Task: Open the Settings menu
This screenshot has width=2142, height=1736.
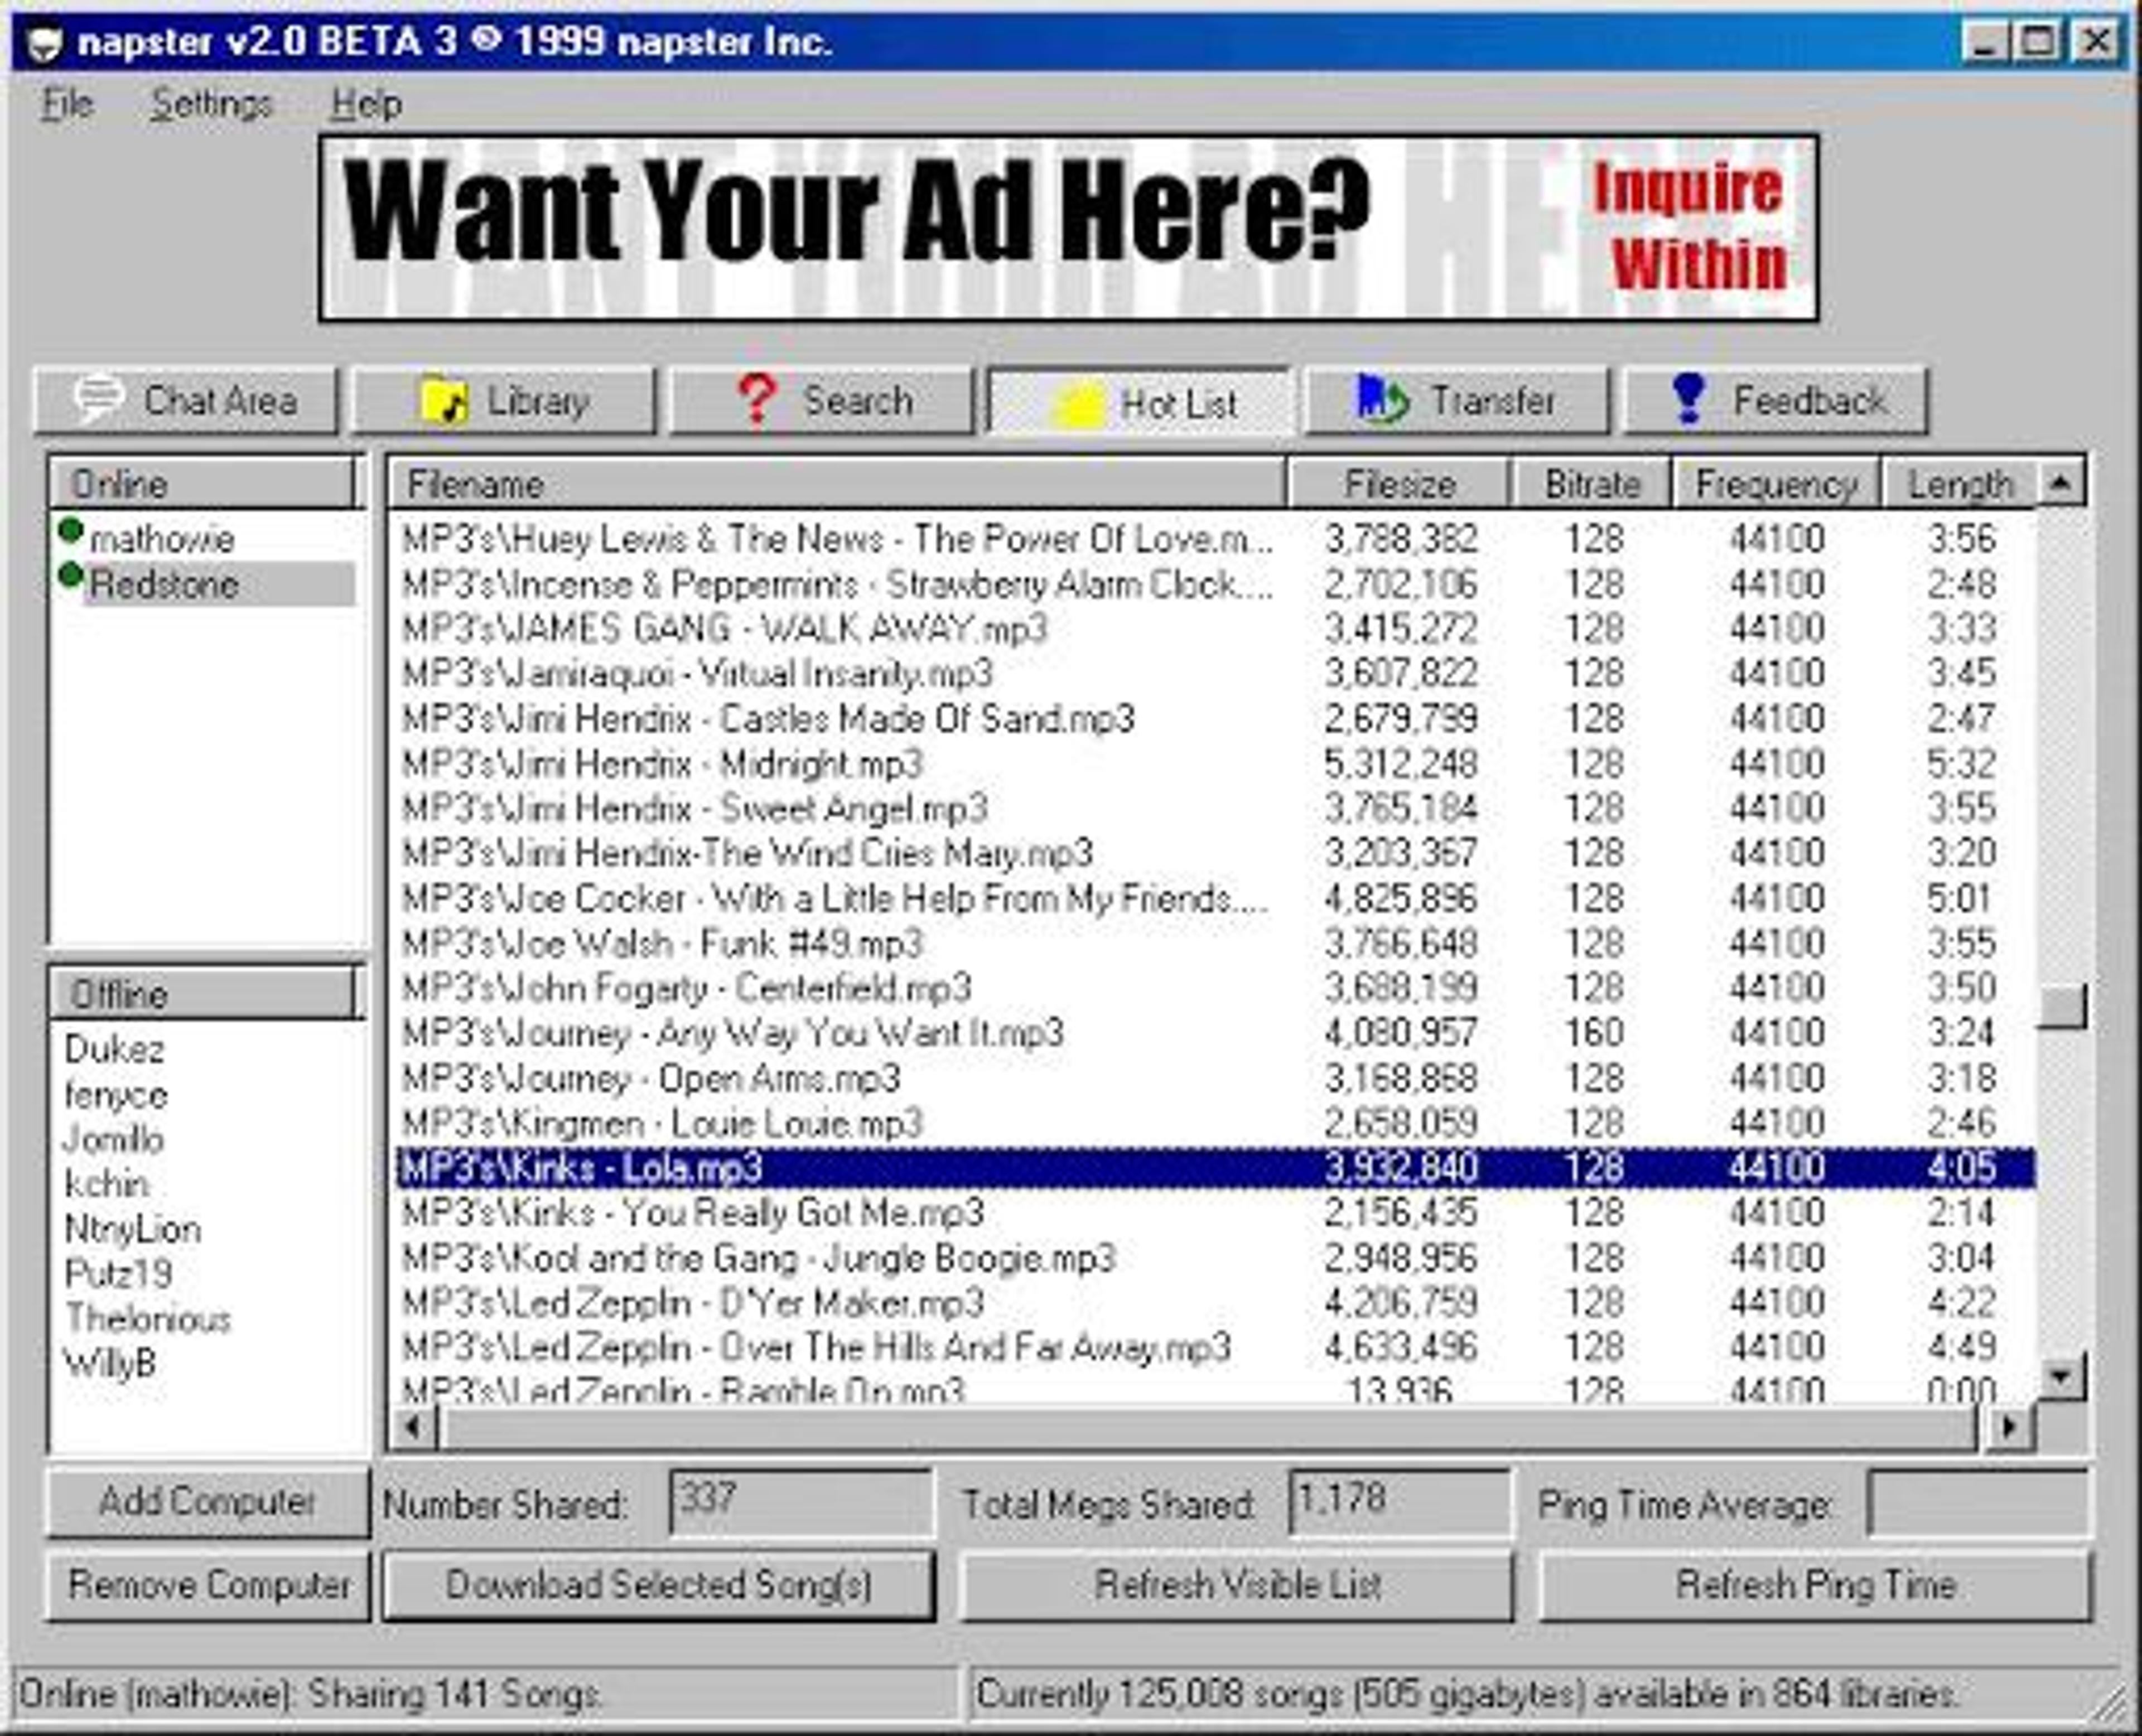Action: click(x=211, y=104)
